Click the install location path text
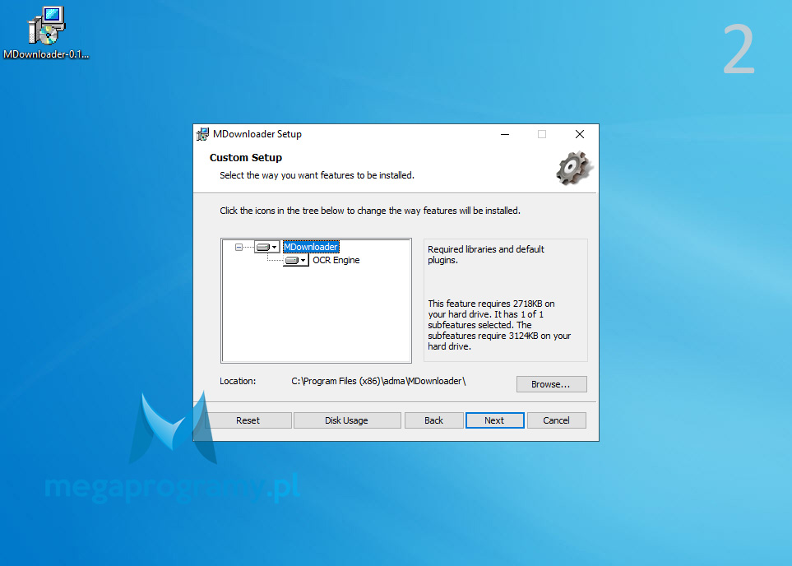792x566 pixels. click(x=378, y=381)
